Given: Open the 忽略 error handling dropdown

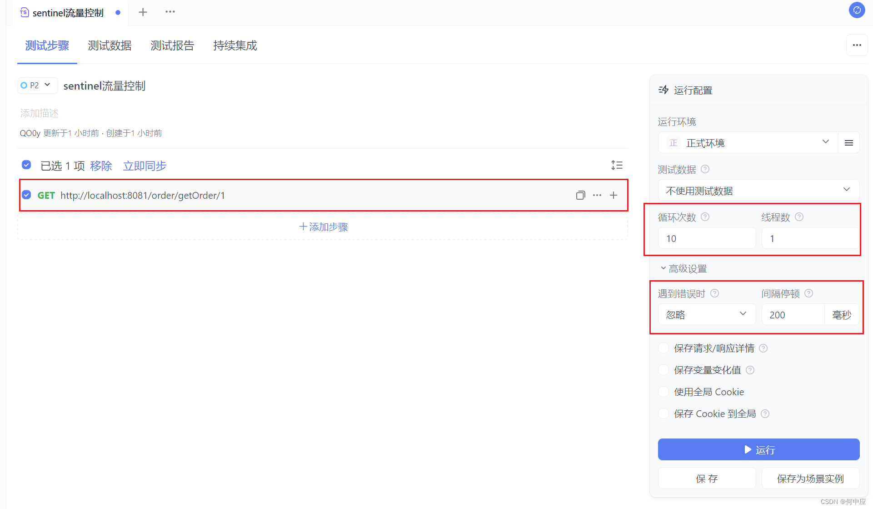Looking at the screenshot, I should pyautogui.click(x=707, y=315).
